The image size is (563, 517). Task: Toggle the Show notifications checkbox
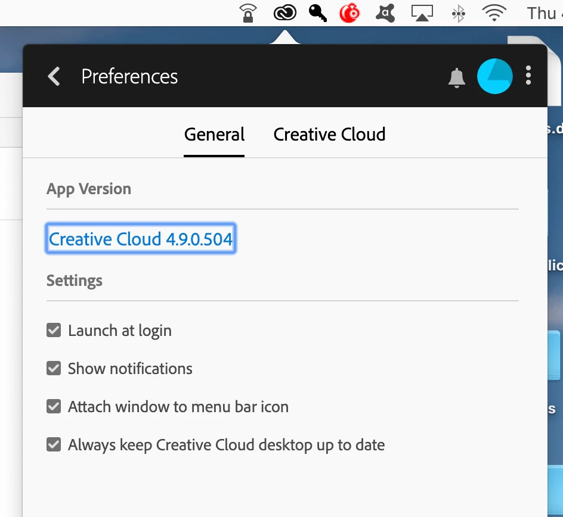[x=54, y=368]
